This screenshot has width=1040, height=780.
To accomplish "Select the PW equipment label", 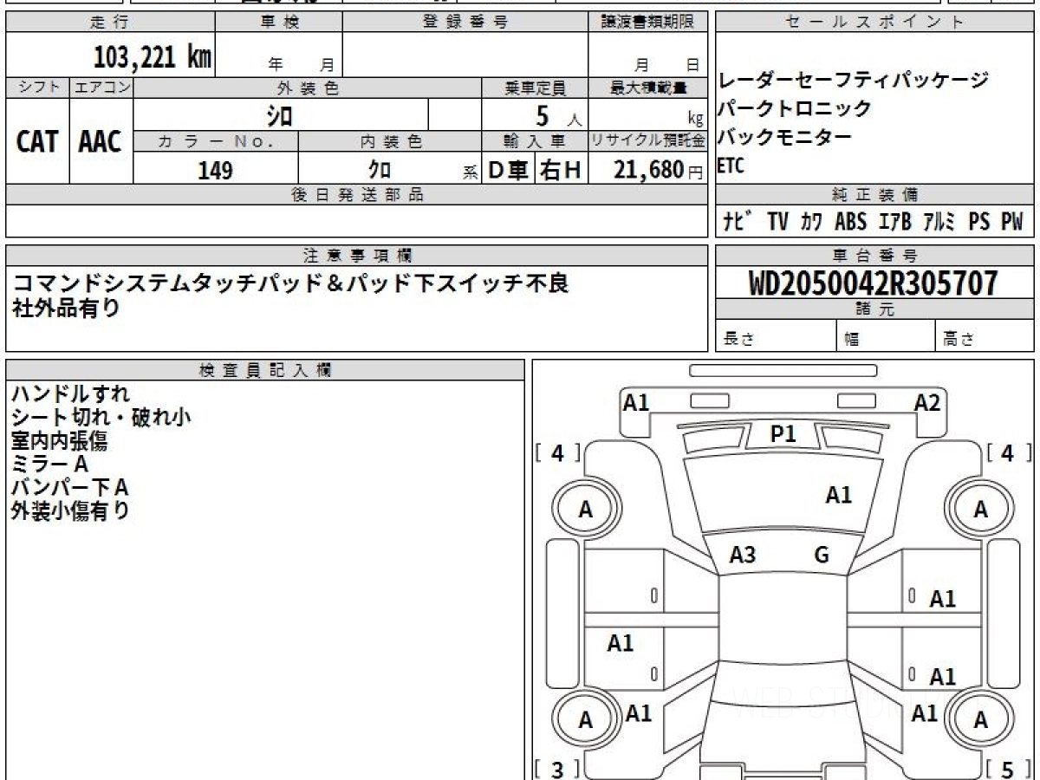I will click(x=1012, y=222).
